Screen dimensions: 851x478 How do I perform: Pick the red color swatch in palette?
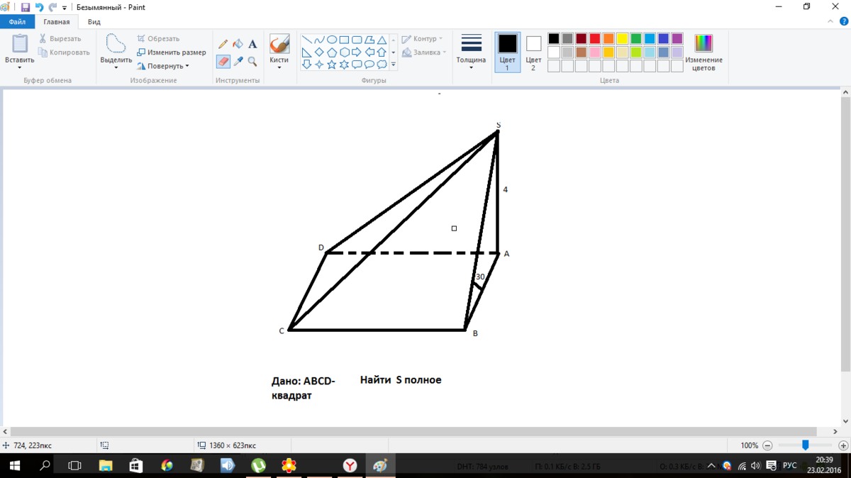pyautogui.click(x=594, y=38)
